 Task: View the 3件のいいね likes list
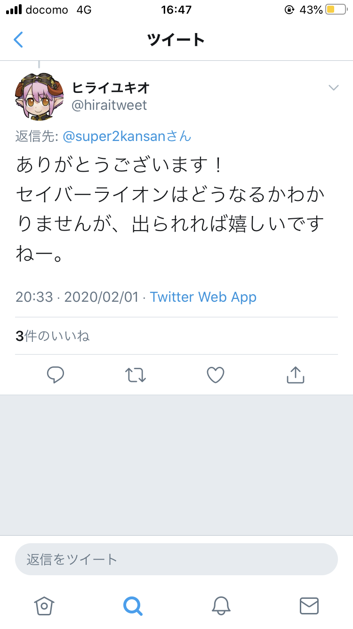click(x=53, y=336)
